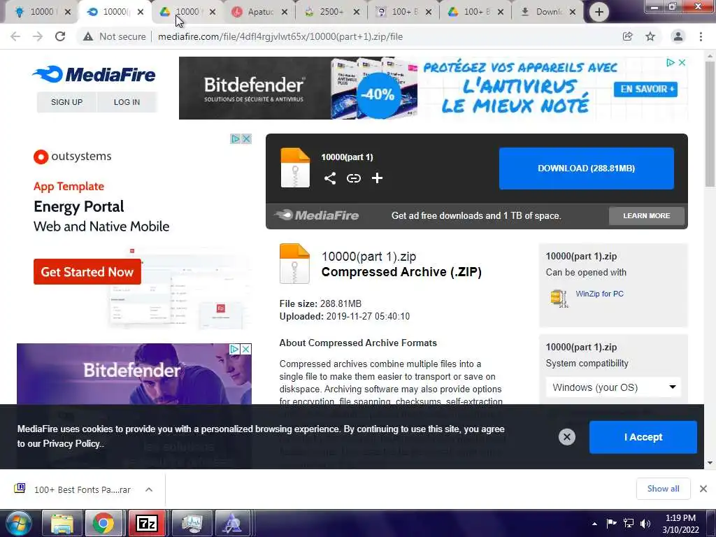Open the Windows Start menu
This screenshot has height=537, width=716.
[x=18, y=523]
